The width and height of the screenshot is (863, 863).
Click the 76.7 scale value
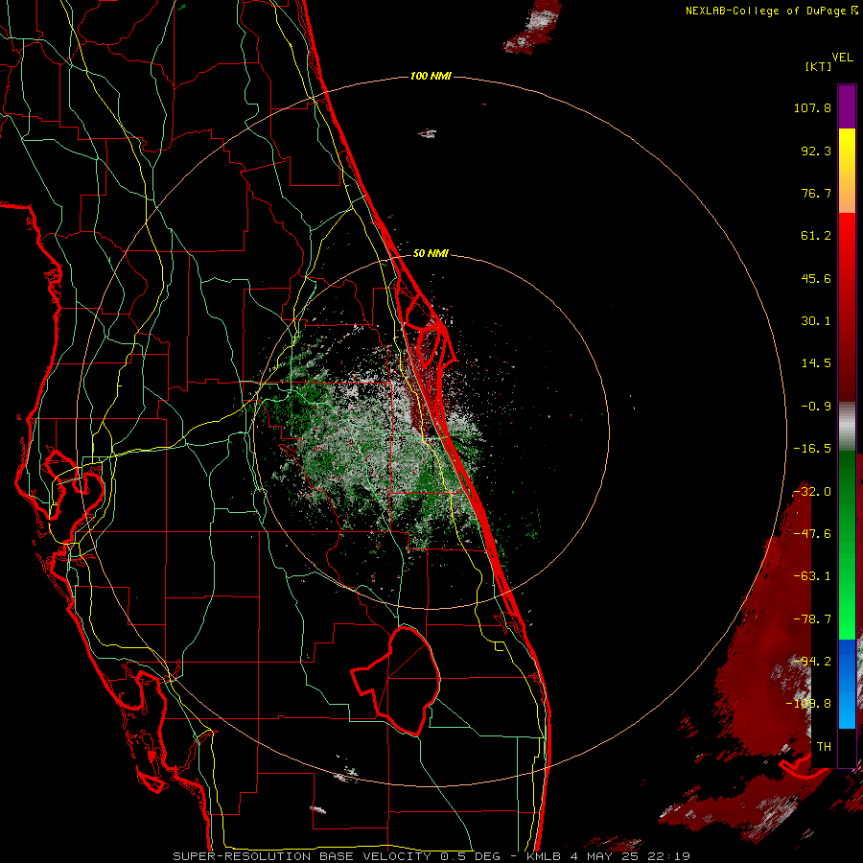816,193
